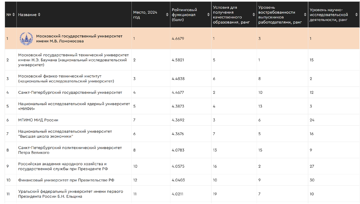Click score value 4.3873

pos(178,106)
